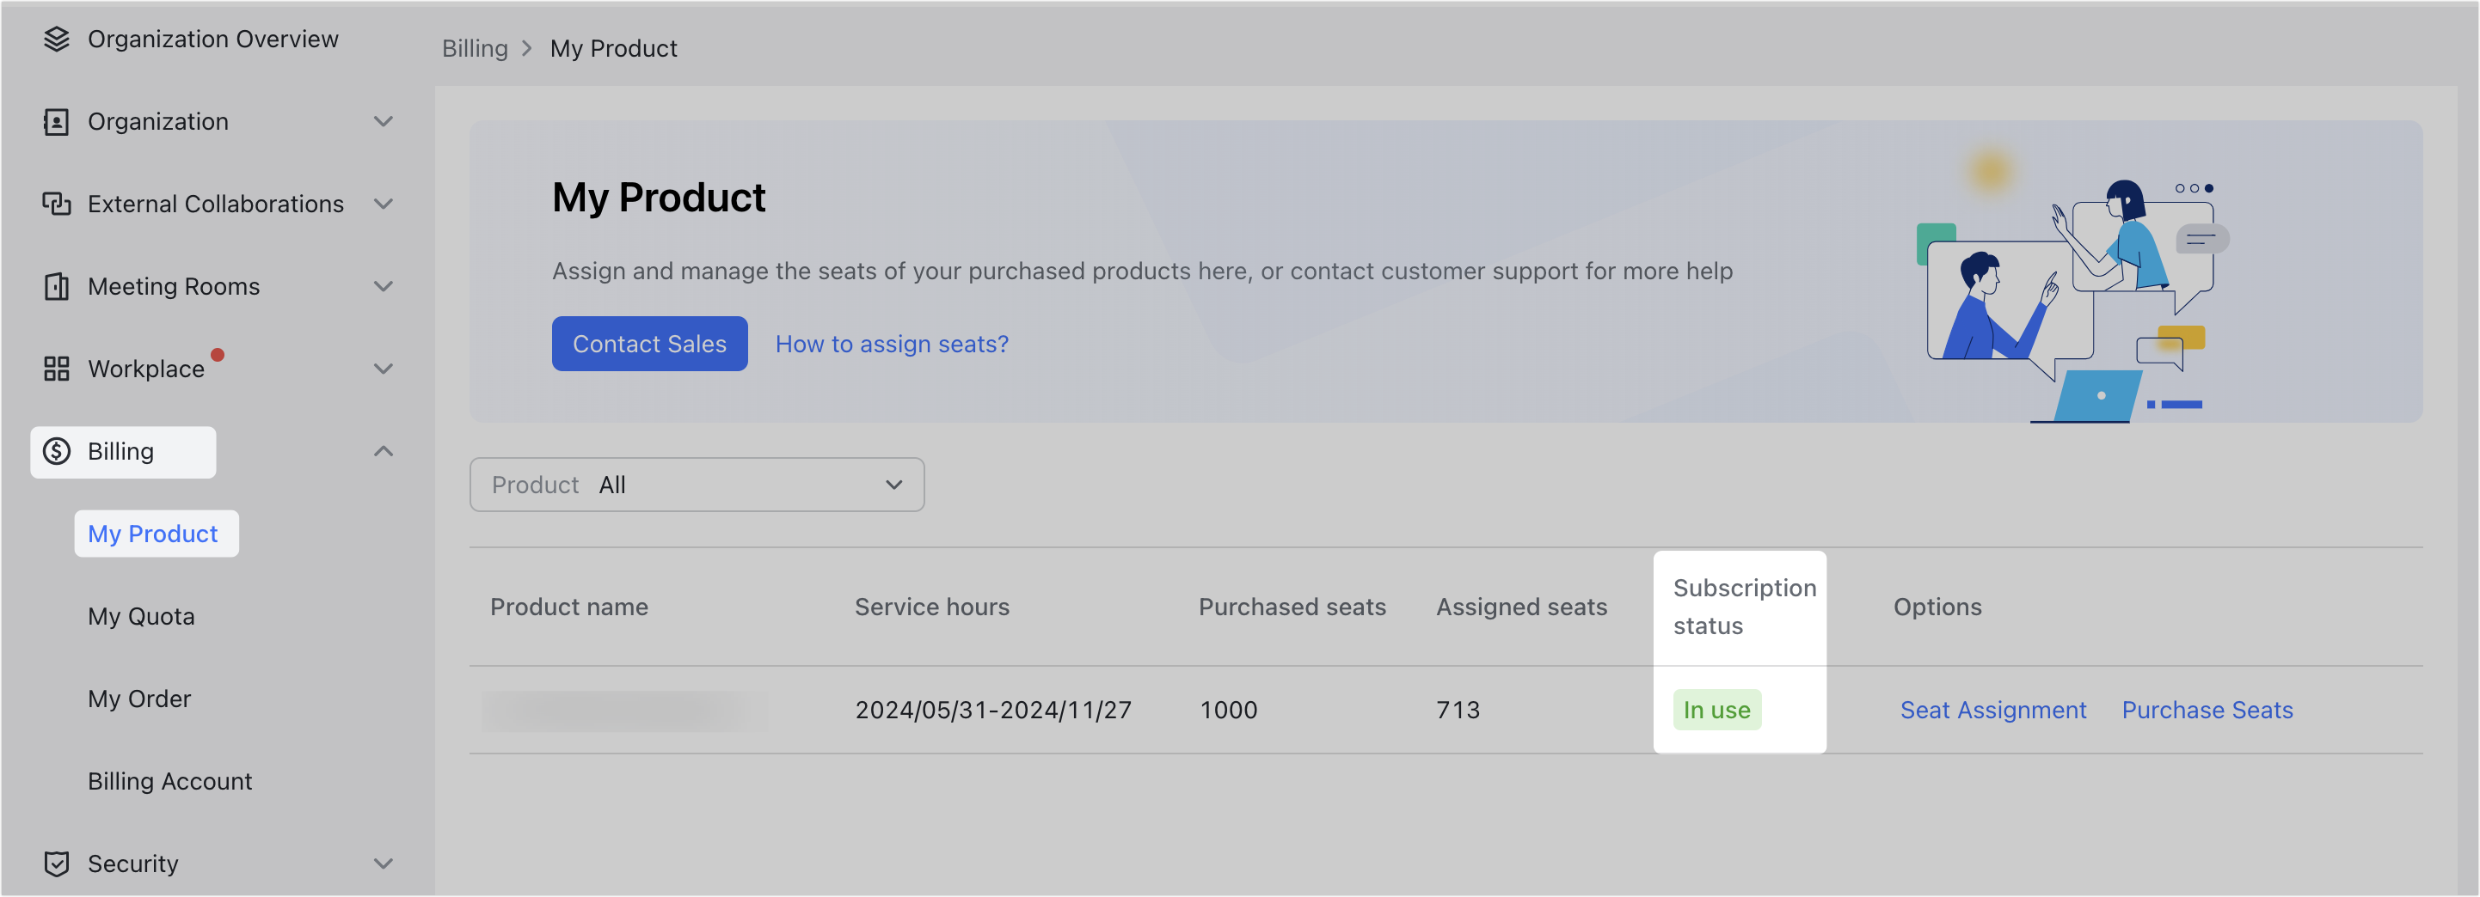Open Organization Overview in the sidebar
2480x897 pixels.
[212, 40]
